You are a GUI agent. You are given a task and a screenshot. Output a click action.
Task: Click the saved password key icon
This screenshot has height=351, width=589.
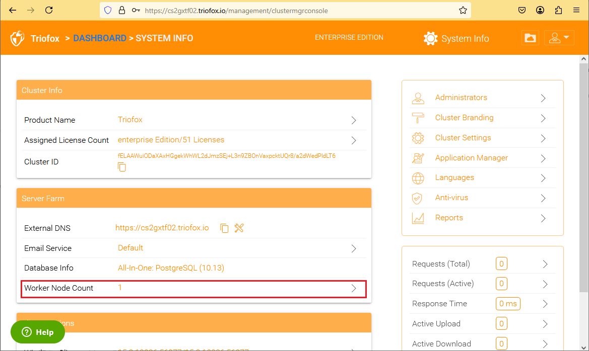136,10
